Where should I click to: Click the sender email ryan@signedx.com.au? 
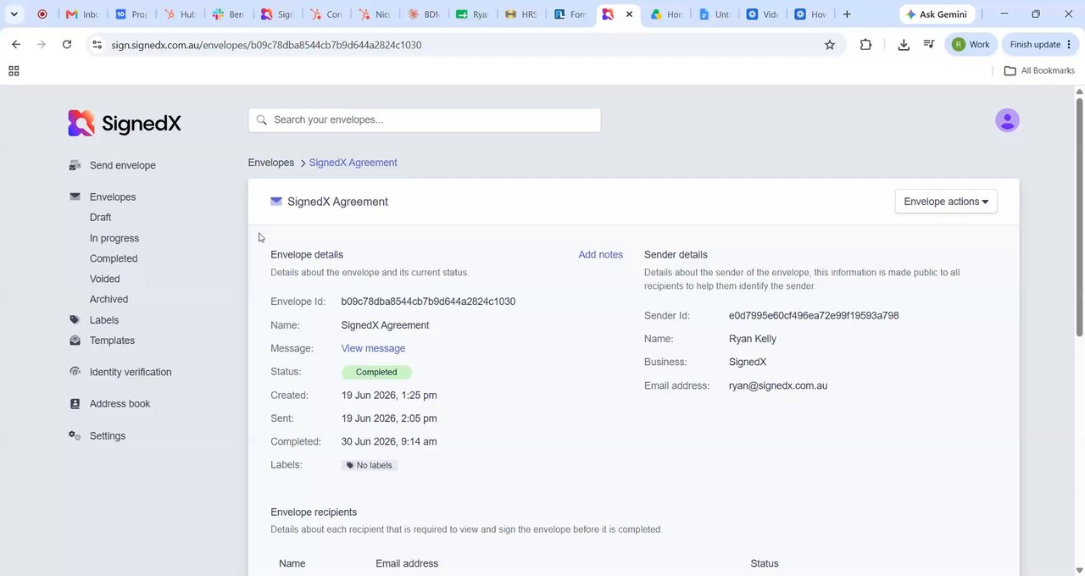778,385
